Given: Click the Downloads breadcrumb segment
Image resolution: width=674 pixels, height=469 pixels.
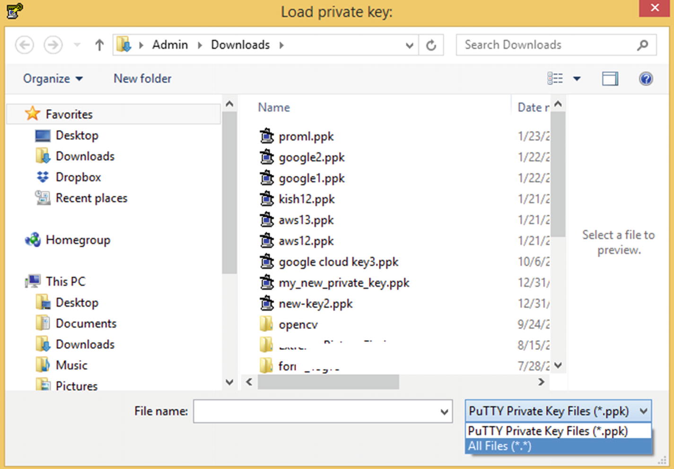Looking at the screenshot, I should [240, 45].
